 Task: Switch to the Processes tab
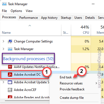9,17
